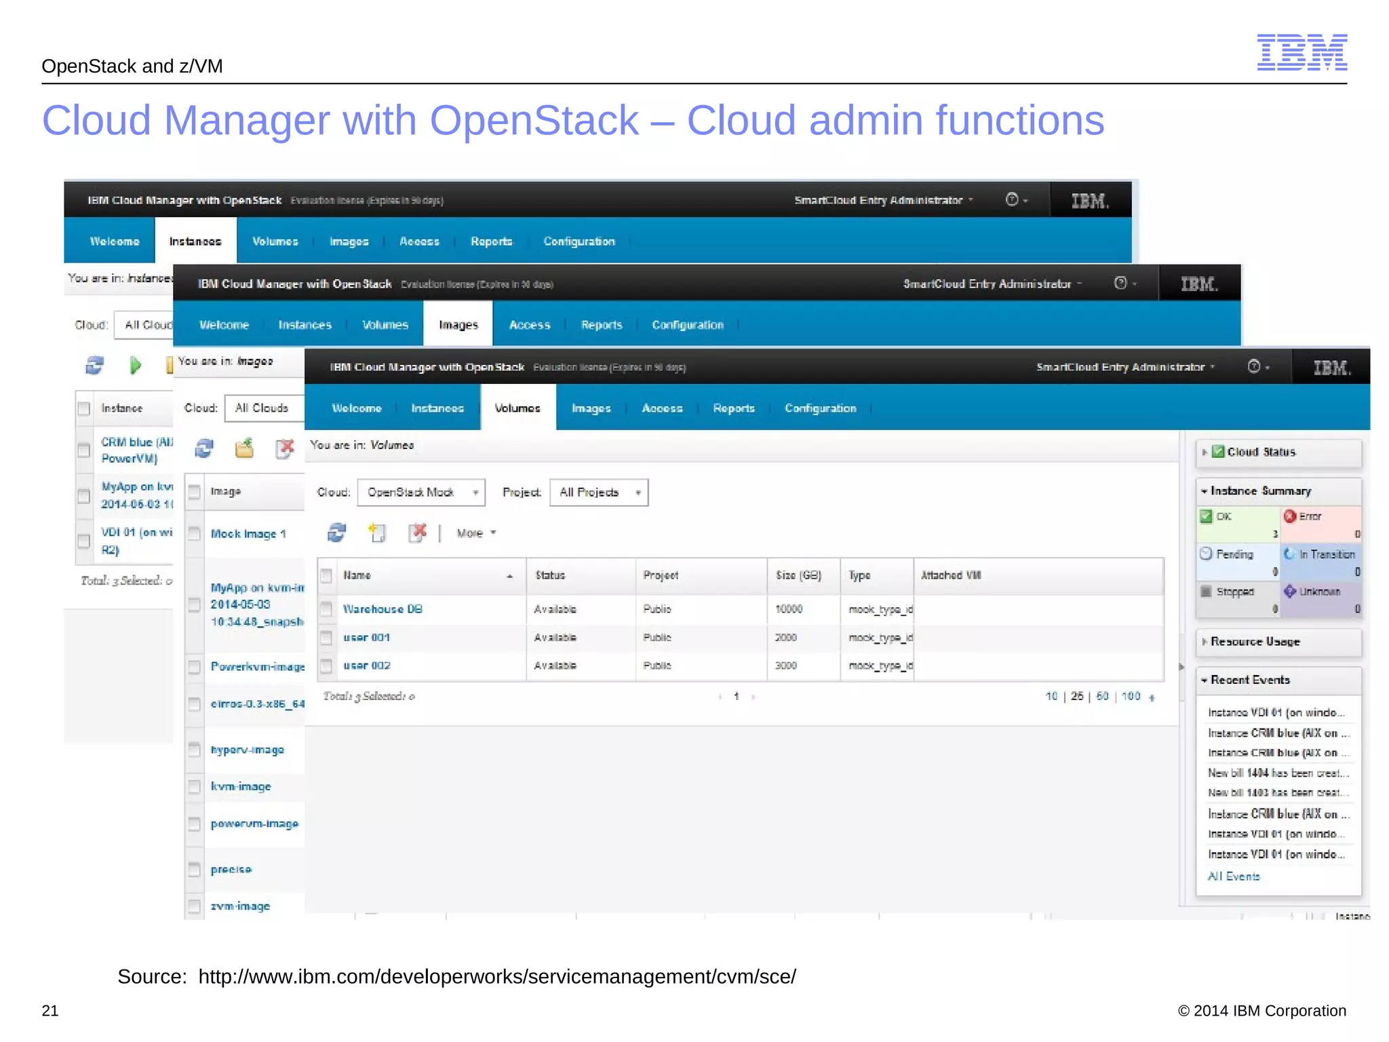Click the purple Unknown status icon
This screenshot has height=1042, width=1389.
[x=1290, y=591]
